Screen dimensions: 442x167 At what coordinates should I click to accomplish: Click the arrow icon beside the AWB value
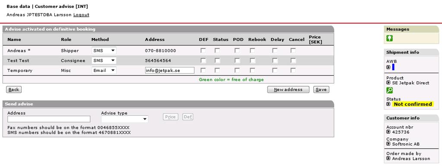[x=388, y=67]
